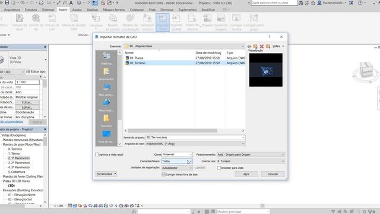
Task: Open the network places globe icon in the sidebar
Action: (x=106, y=105)
